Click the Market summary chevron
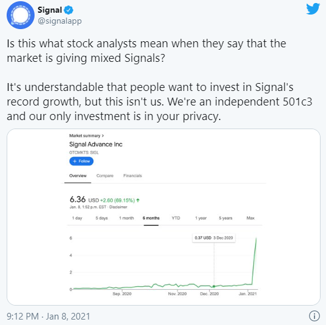The height and width of the screenshot is (325, 326). pos(102,136)
